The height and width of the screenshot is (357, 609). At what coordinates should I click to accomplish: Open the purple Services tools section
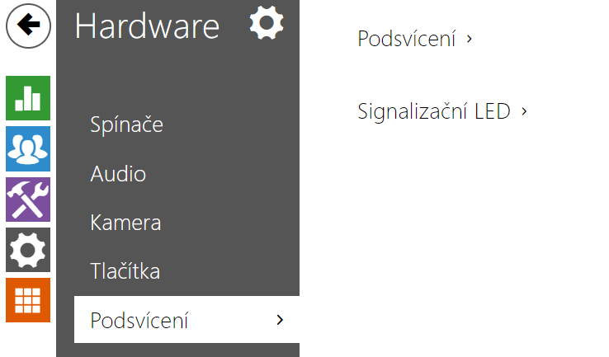pos(28,200)
